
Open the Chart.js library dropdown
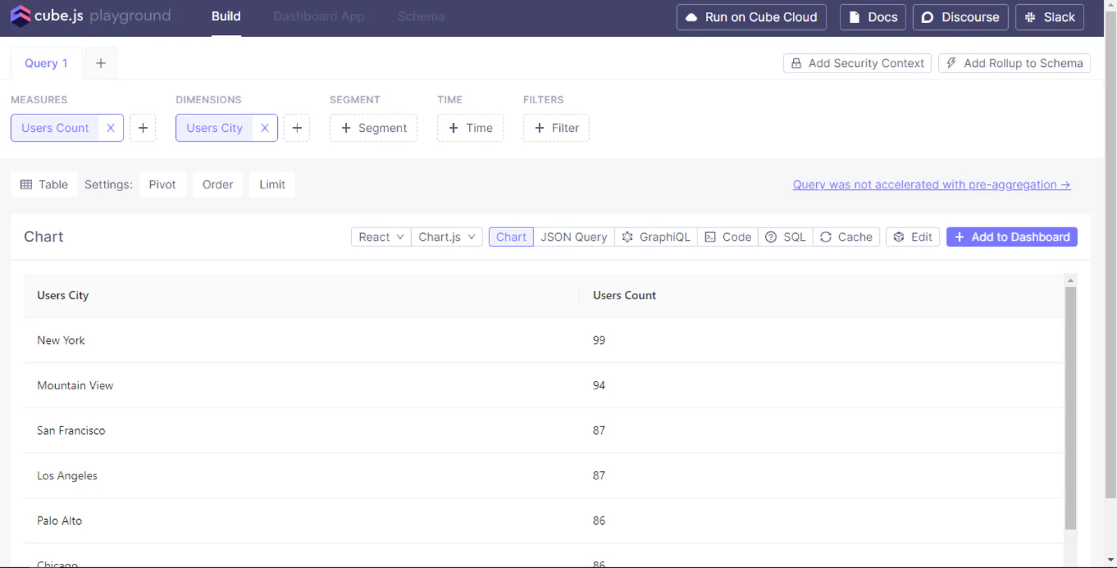pos(447,237)
